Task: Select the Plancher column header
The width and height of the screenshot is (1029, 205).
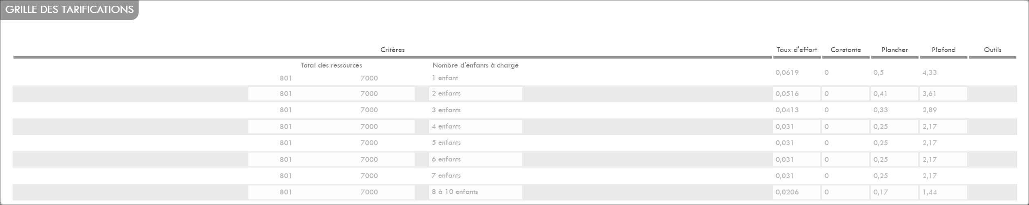Action: (894, 50)
